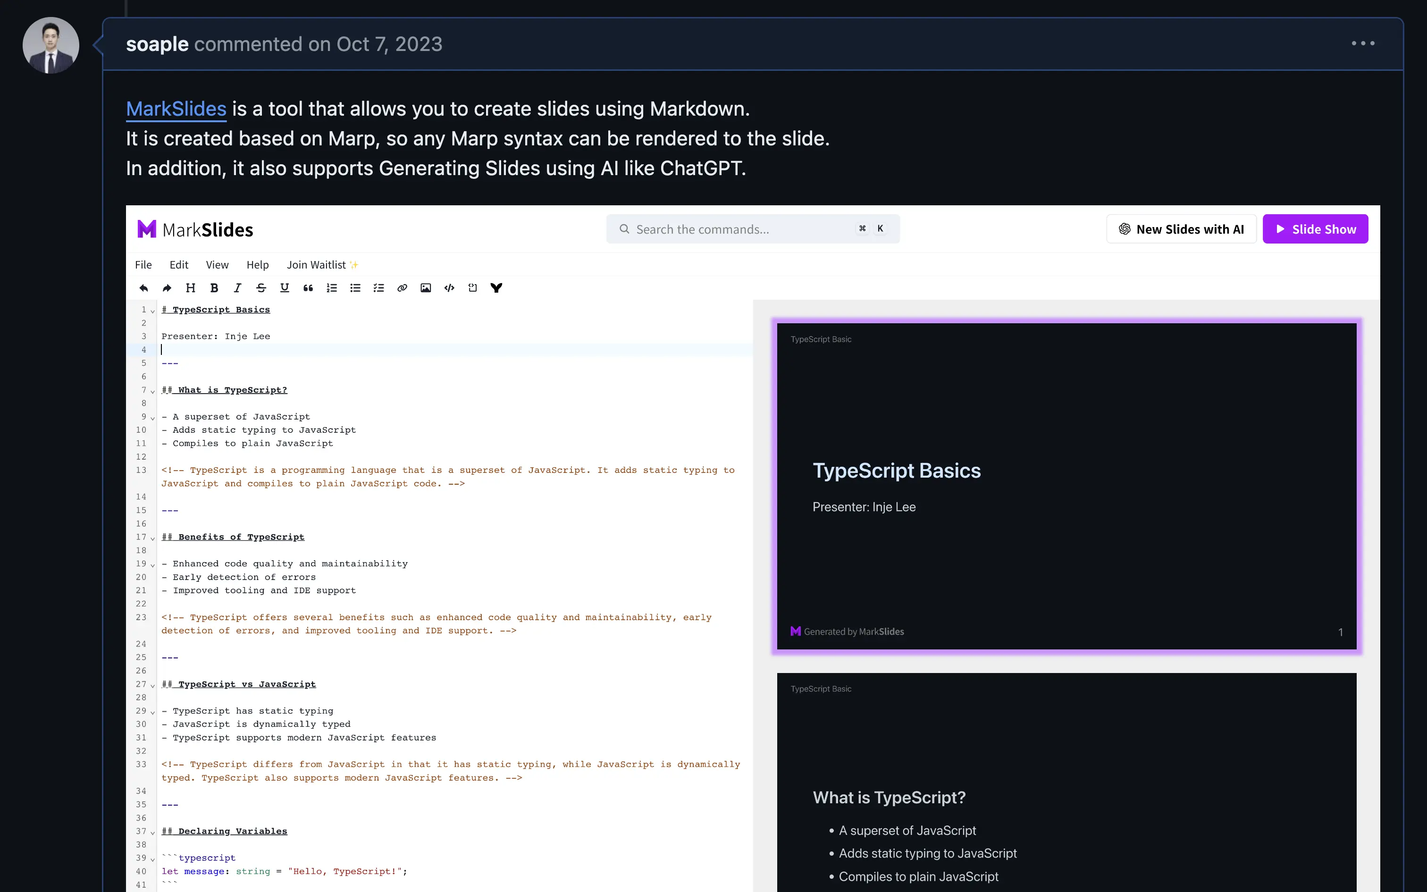This screenshot has height=892, width=1427.
Task: Collapse the fold at line 37 Declaring Variables
Action: [x=153, y=833]
